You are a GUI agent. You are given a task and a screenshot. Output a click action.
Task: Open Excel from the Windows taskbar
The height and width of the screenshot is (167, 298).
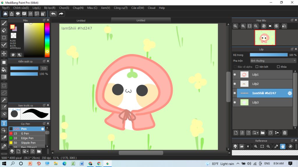point(73,164)
